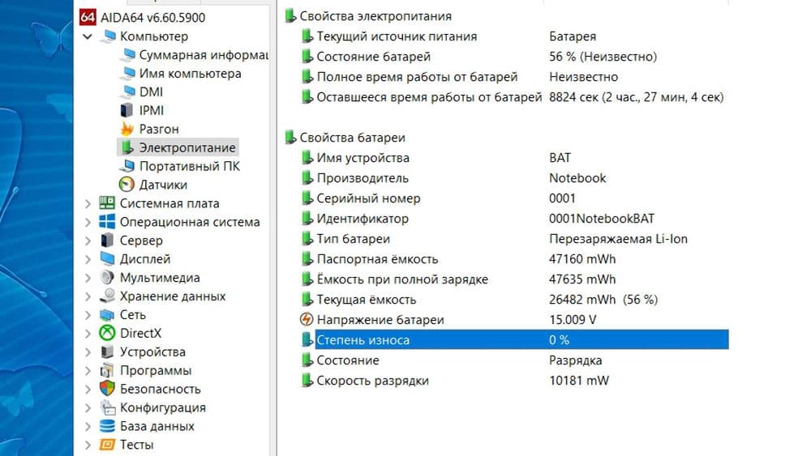Open the Датчики tree item label
The image size is (811, 456).
(x=163, y=185)
